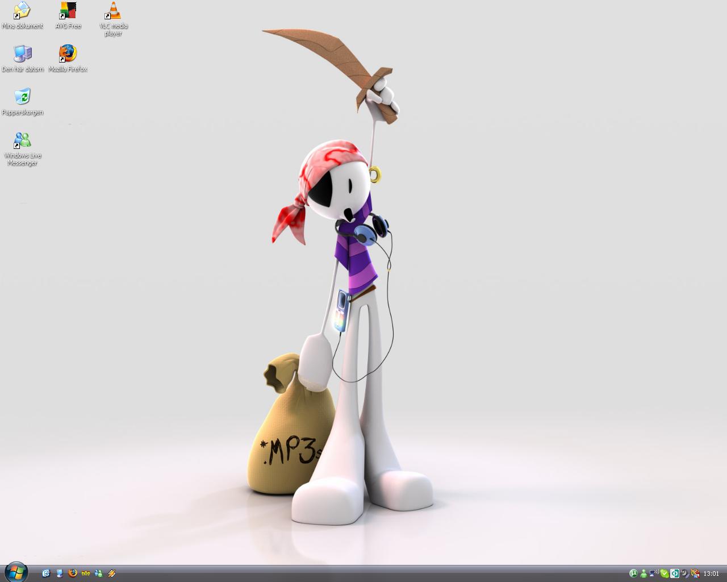
Task: Open Messenger from the quick launch bar
Action: [x=99, y=573]
